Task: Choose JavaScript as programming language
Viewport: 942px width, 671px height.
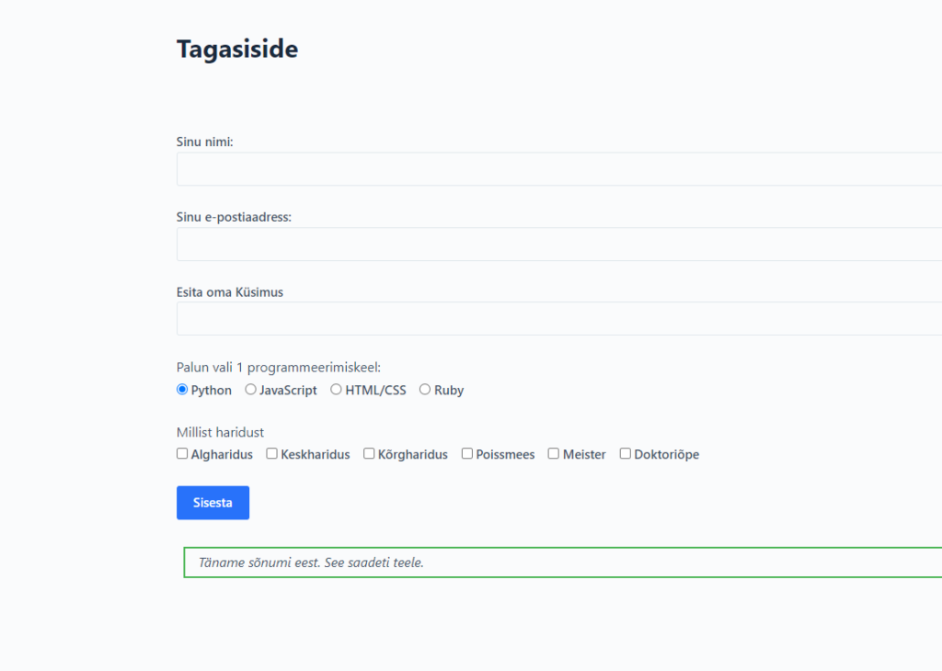Action: [250, 390]
